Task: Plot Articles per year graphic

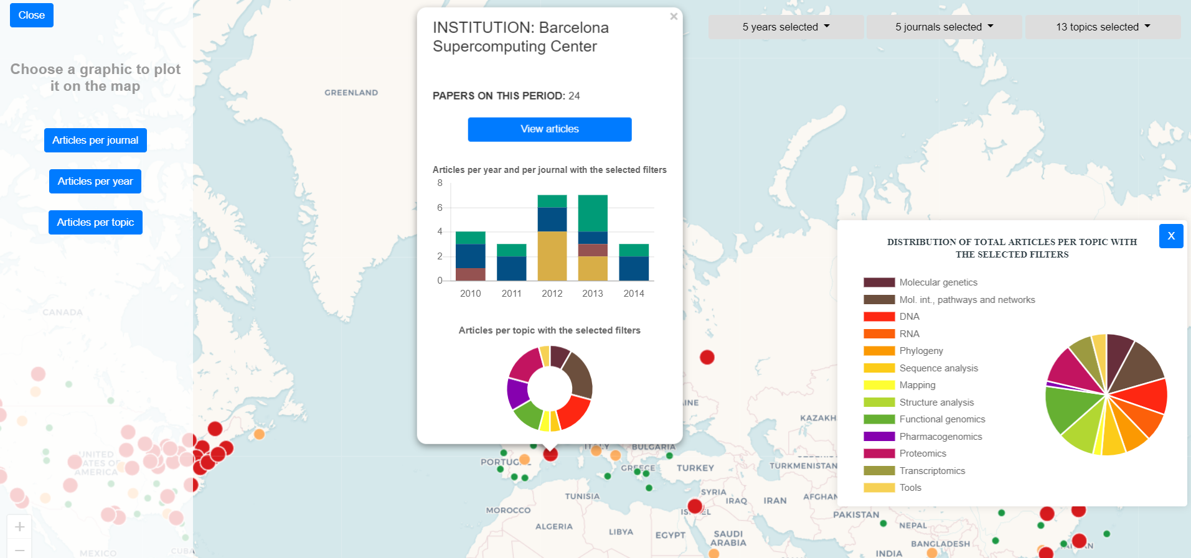Action: [x=95, y=181]
